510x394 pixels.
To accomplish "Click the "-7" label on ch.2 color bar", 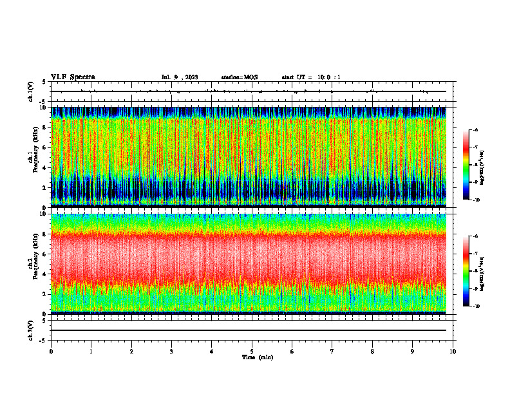I will [x=475, y=254].
